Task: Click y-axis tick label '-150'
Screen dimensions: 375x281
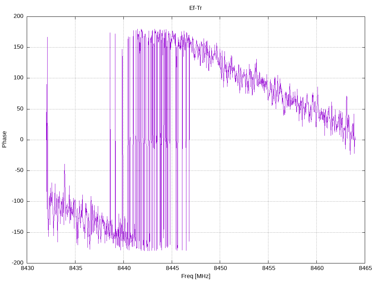Action: click(18, 232)
